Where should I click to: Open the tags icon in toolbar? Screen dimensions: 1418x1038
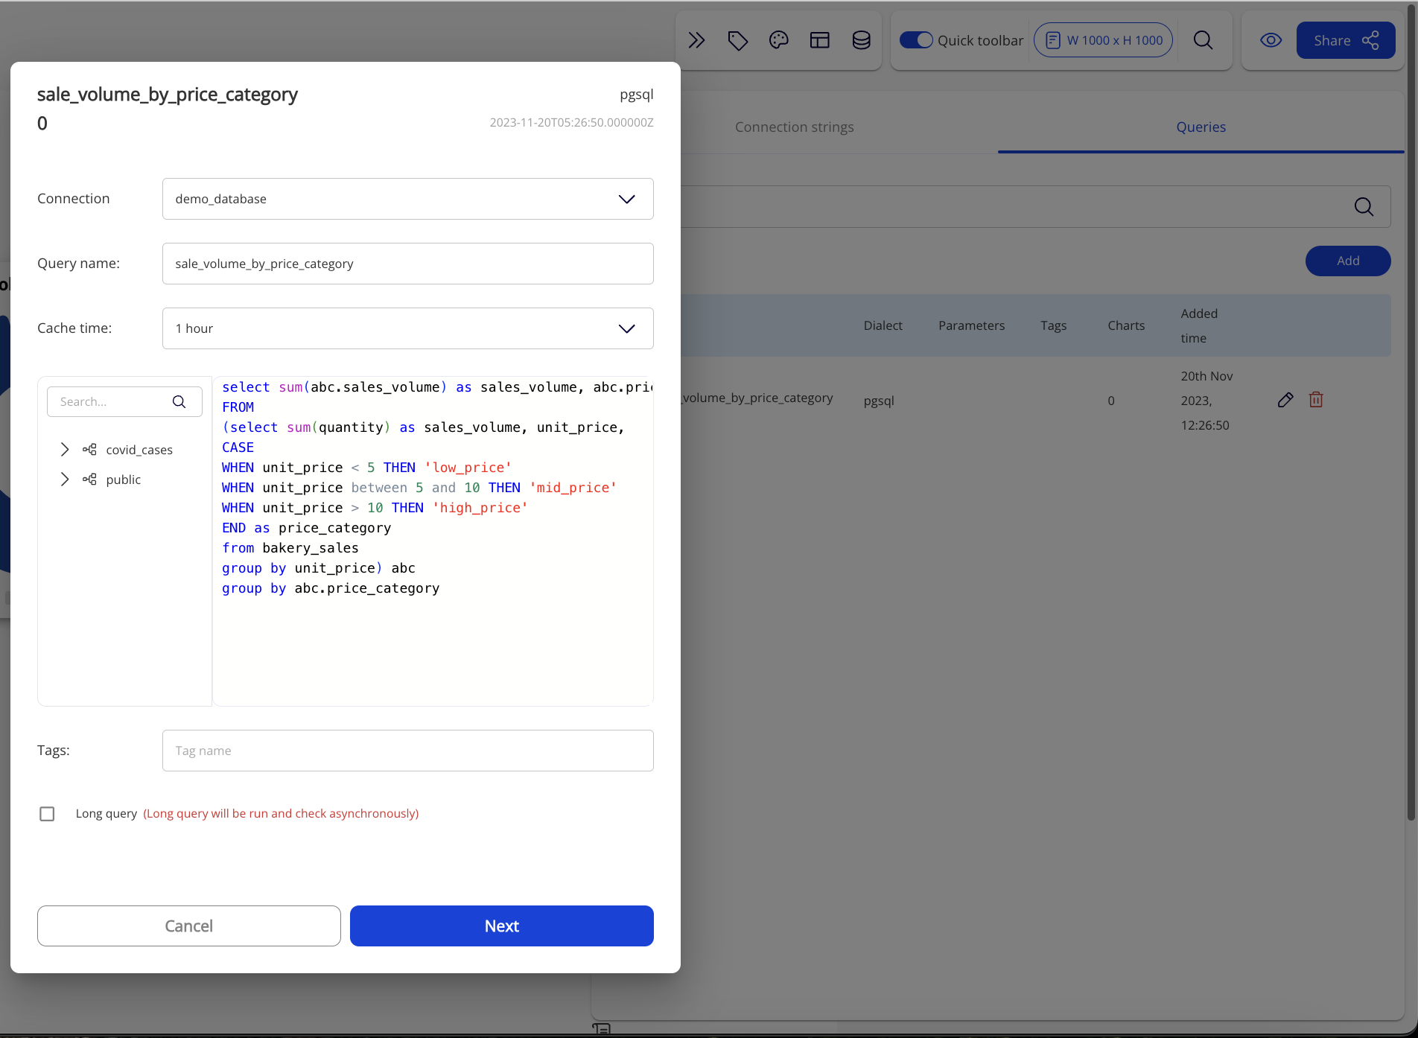[737, 40]
